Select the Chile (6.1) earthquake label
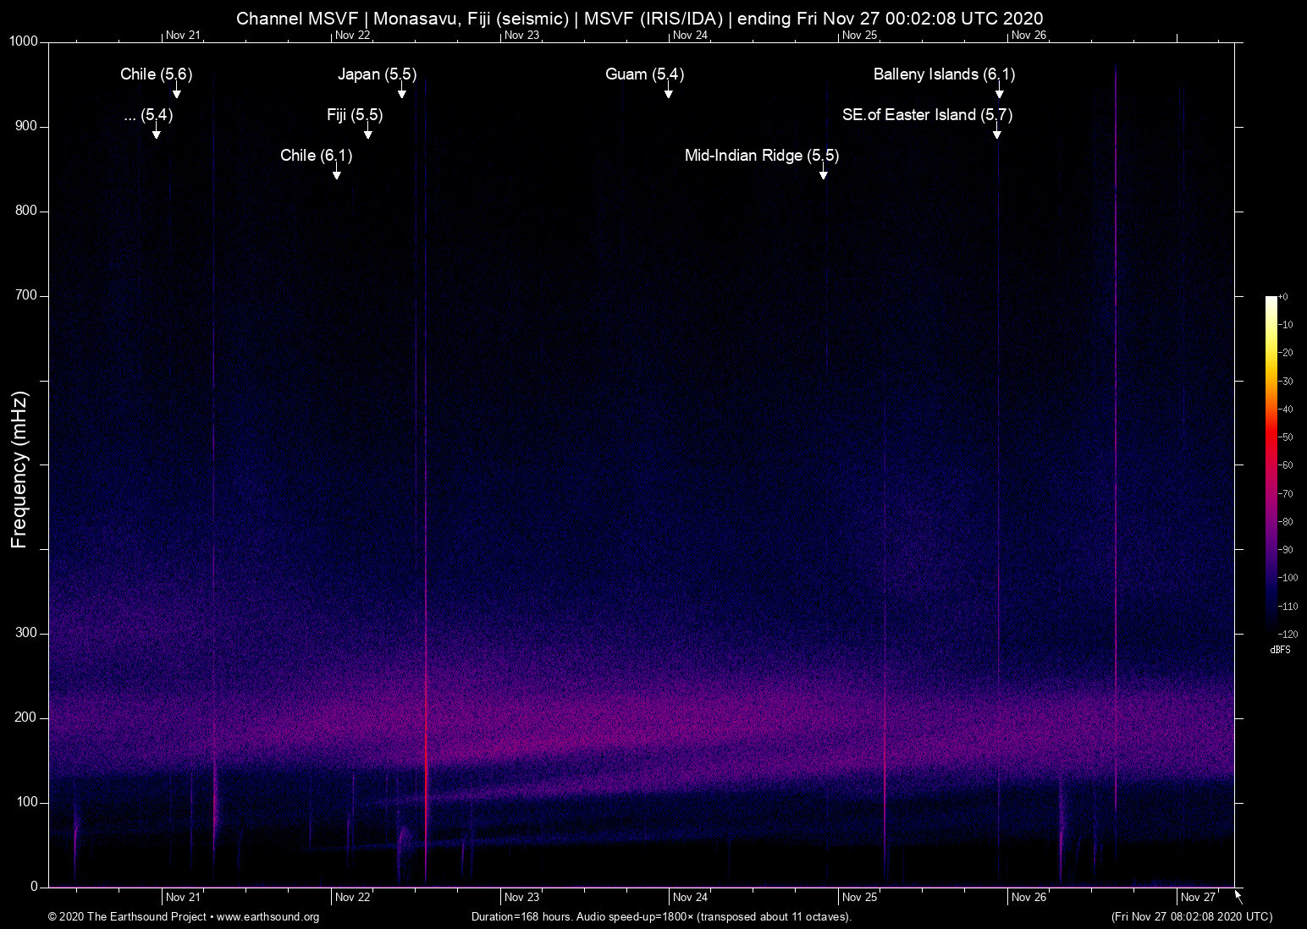Viewport: 1307px width, 929px height. [x=317, y=156]
